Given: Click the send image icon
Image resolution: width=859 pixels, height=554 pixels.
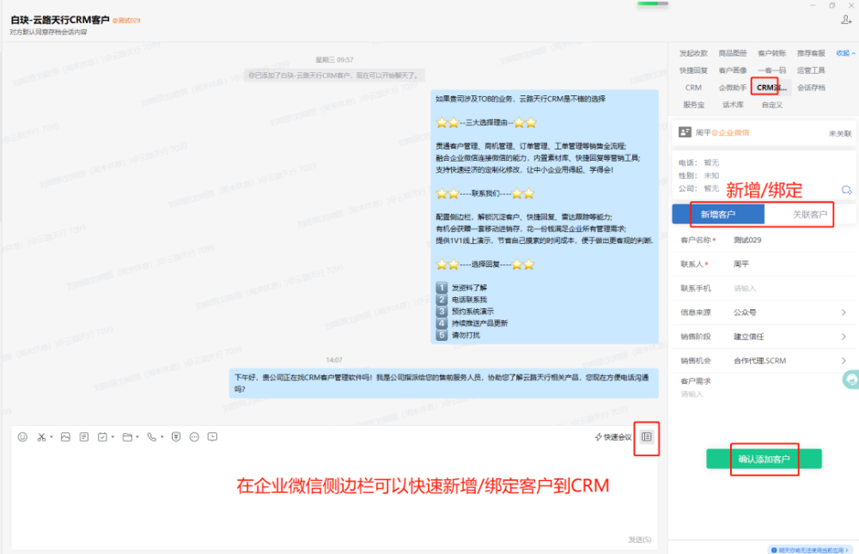Looking at the screenshot, I should tap(65, 436).
